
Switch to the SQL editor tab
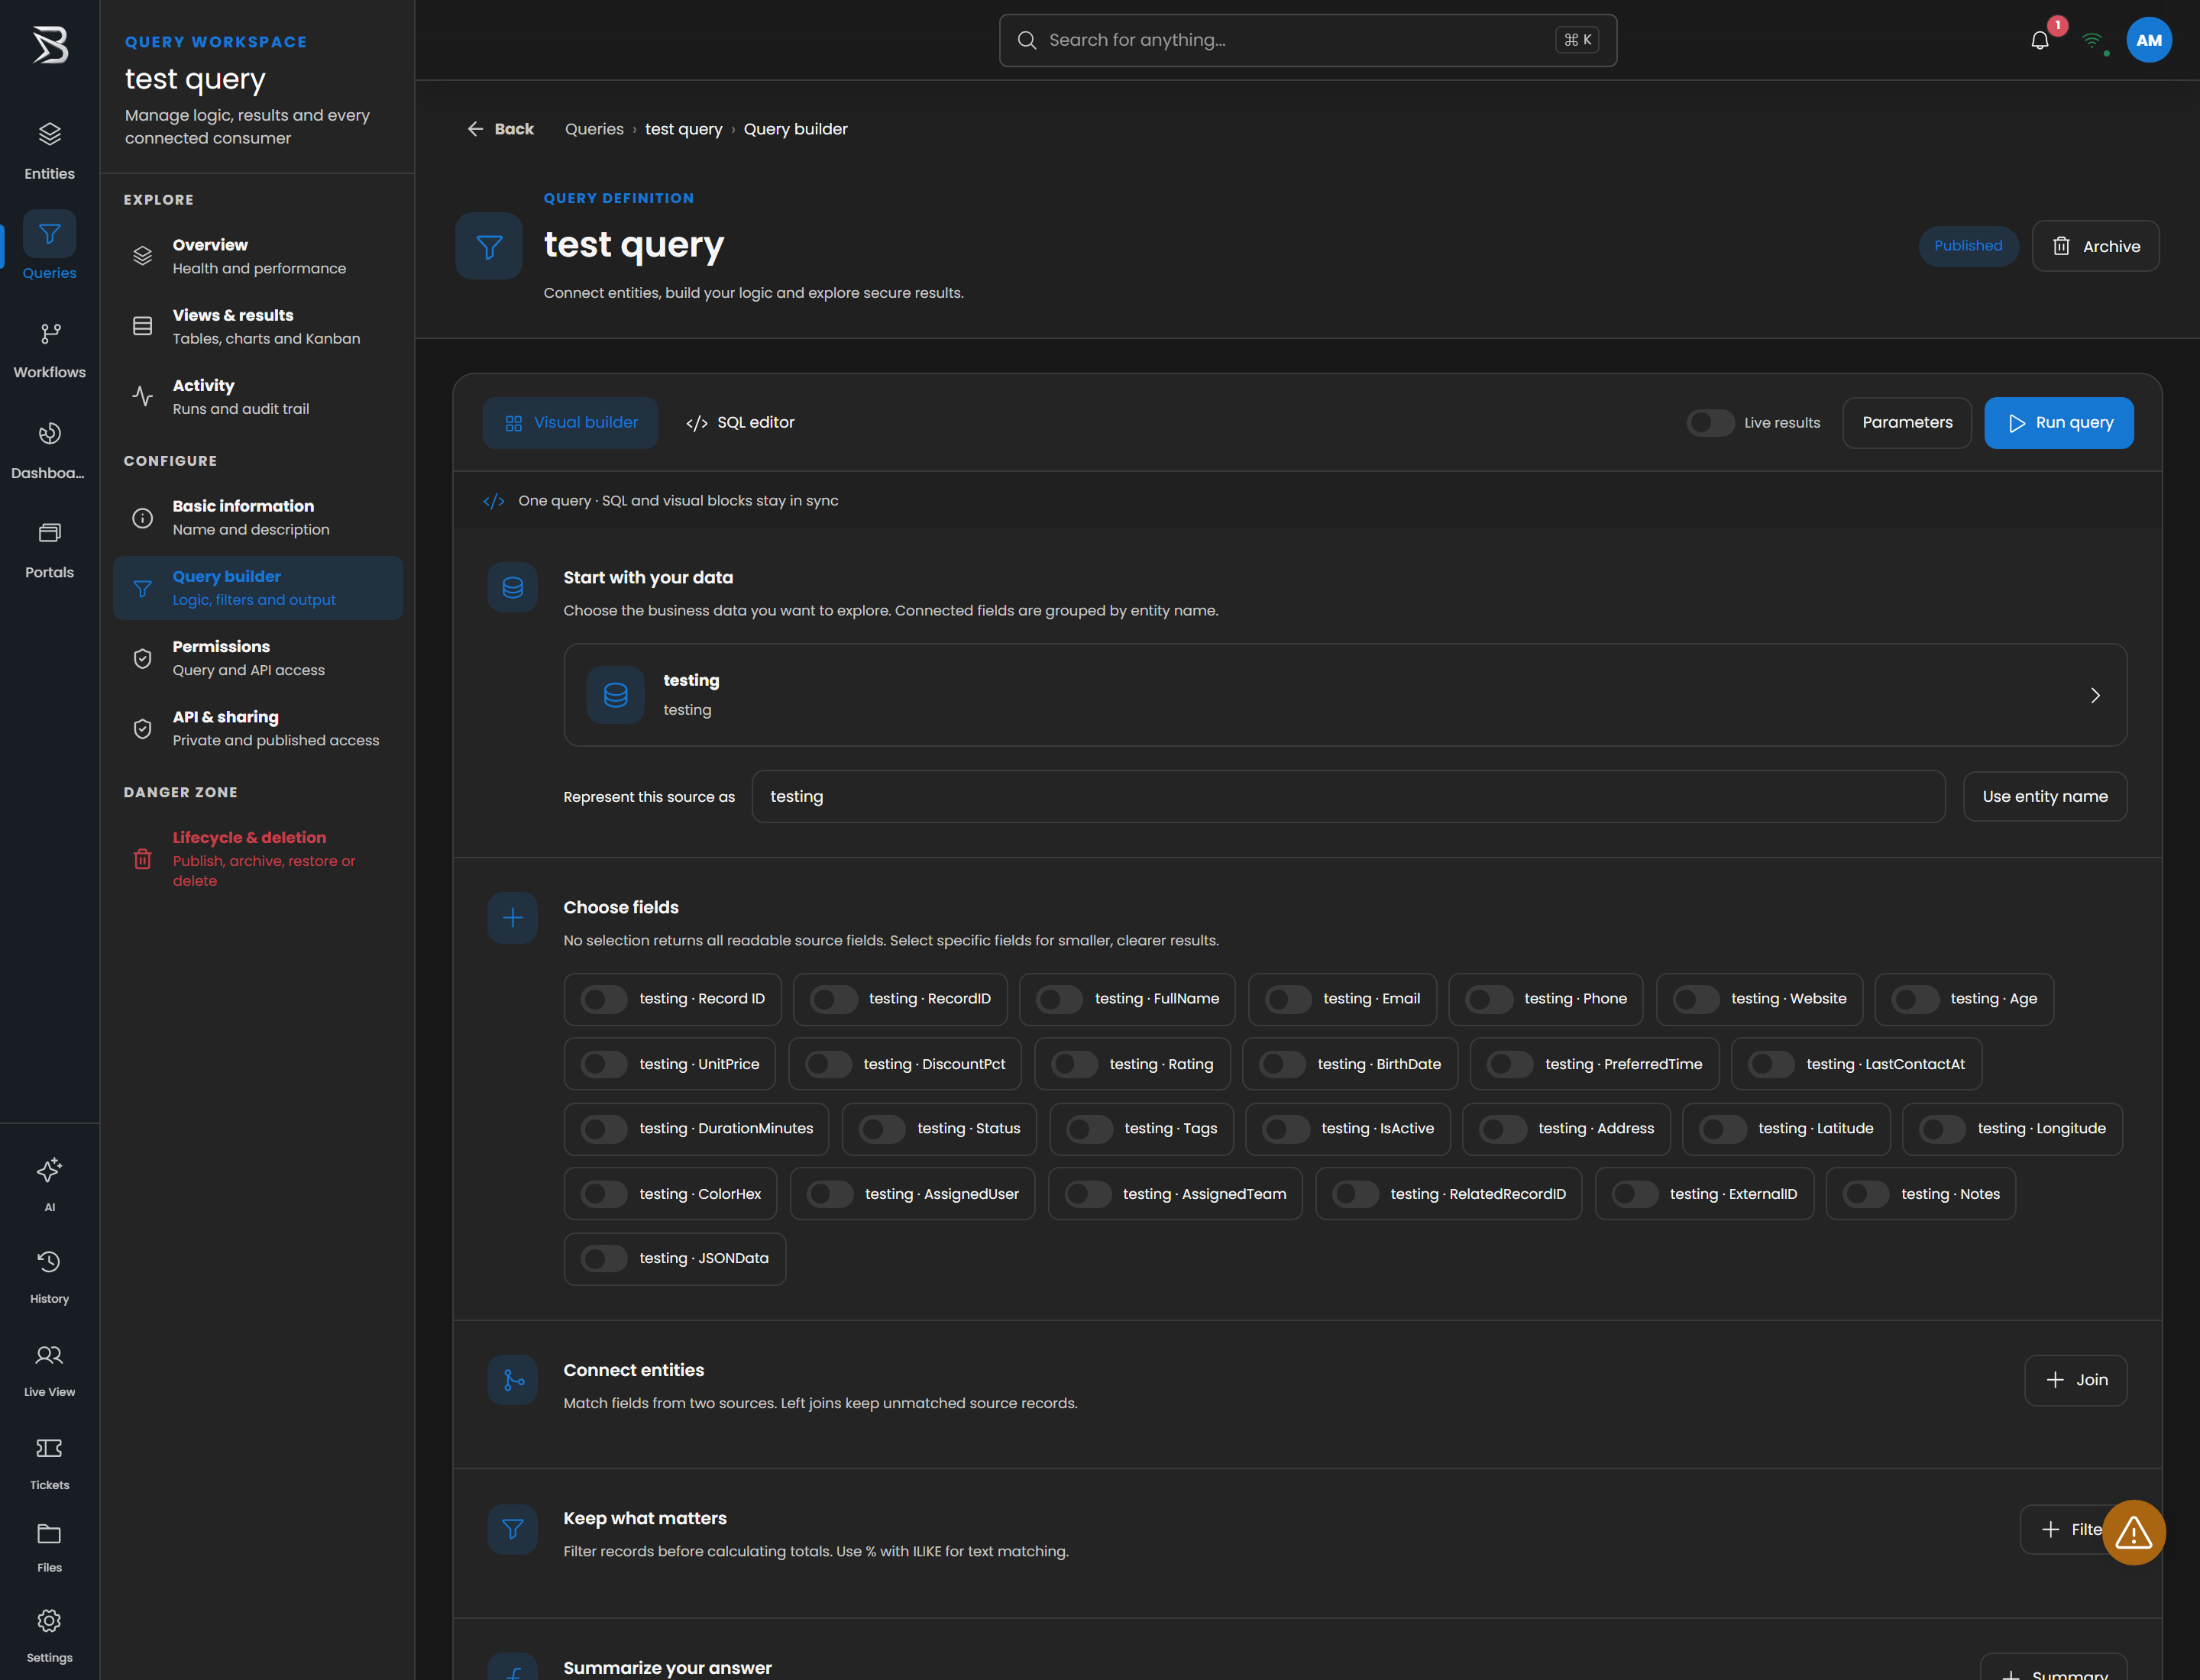pos(740,422)
